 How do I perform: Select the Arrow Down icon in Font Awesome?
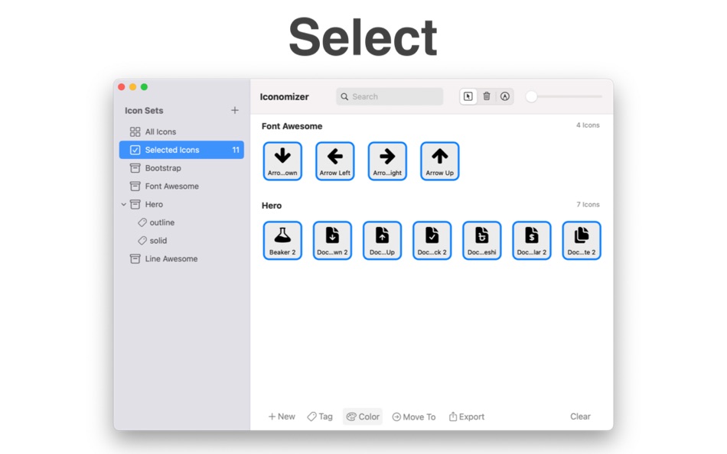click(282, 161)
